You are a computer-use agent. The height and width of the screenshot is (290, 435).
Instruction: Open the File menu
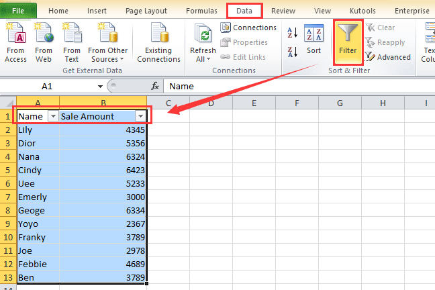(x=18, y=11)
